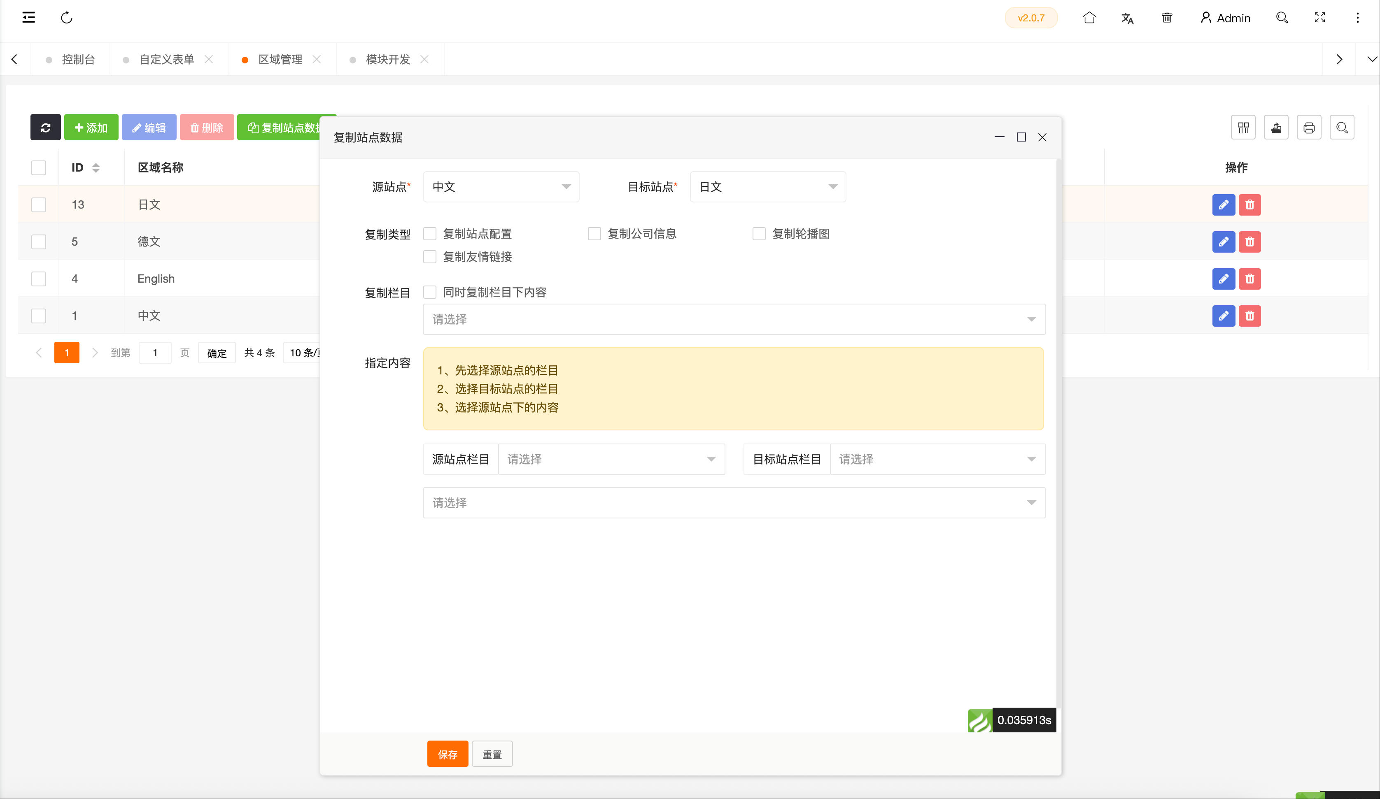Click the export table icon
The image size is (1380, 799).
click(1276, 128)
